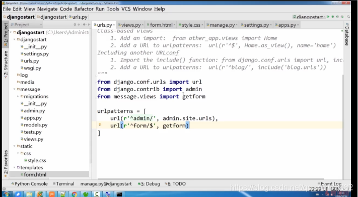Screen dimensions: 358x197
Task: Toggle the 7: Structure side tool window
Action: 6,64
